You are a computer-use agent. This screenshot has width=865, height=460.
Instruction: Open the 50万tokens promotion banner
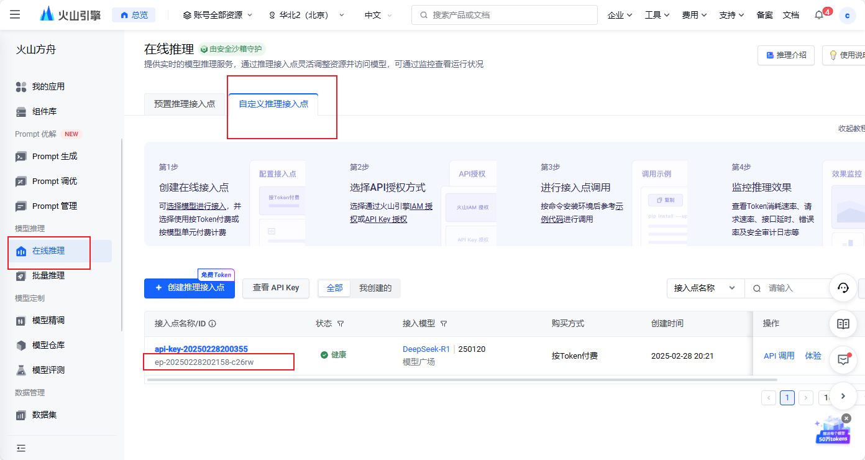click(x=833, y=431)
